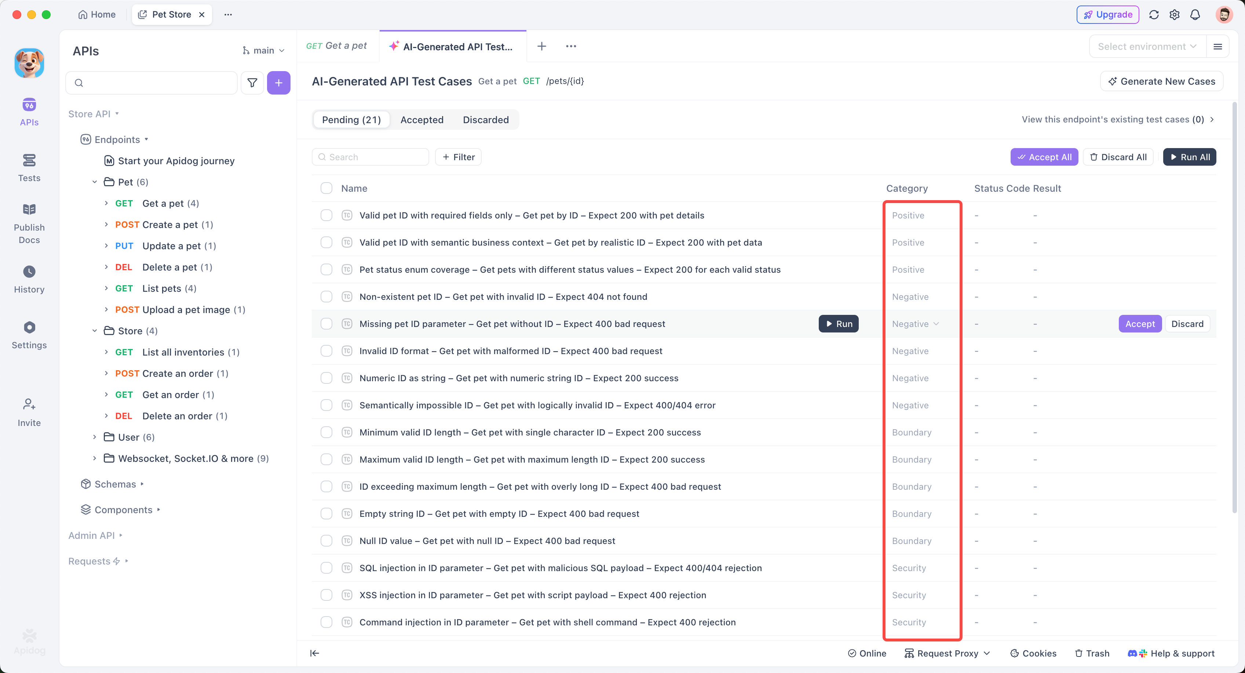The height and width of the screenshot is (673, 1245).
Task: Open the History panel icon
Action: (29, 272)
